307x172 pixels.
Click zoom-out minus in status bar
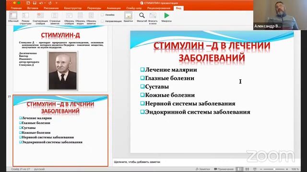coord(261,169)
